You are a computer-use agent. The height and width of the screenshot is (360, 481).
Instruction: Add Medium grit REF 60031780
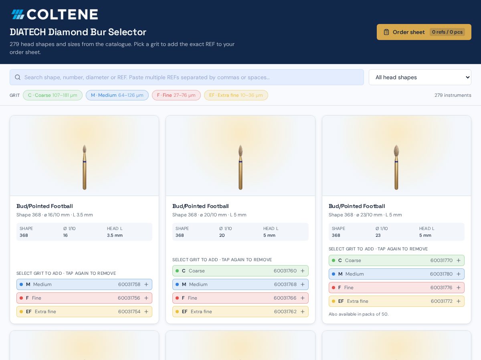tap(396, 274)
